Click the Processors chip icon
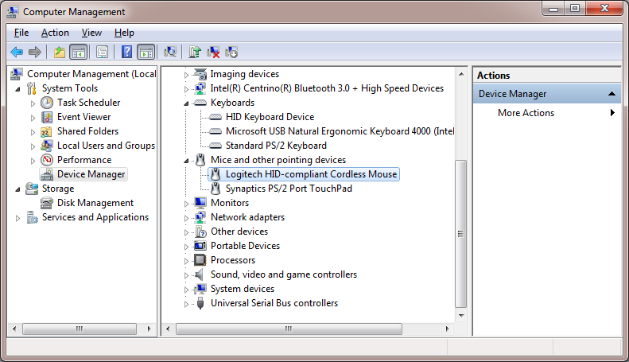 pos(200,260)
